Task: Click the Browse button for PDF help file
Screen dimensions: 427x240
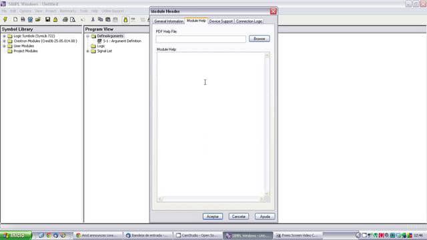Action: pos(260,39)
